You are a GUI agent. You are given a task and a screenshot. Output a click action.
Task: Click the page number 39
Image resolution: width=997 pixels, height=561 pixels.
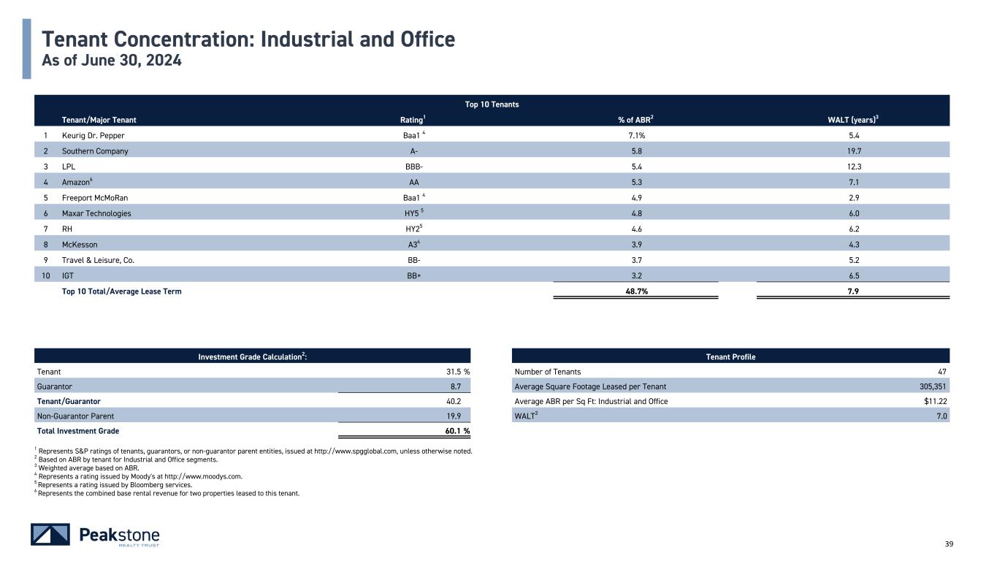click(950, 543)
